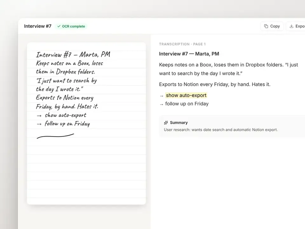The height and width of the screenshot is (229, 305).
Task: Click the Copy button
Action: [x=272, y=26]
